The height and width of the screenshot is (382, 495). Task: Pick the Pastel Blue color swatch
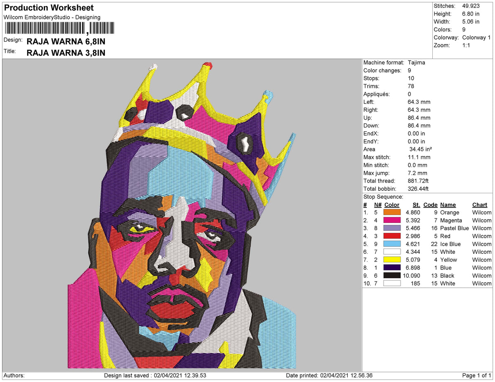(392, 228)
